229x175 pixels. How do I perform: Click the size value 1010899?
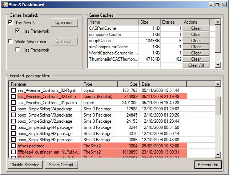click(x=130, y=152)
